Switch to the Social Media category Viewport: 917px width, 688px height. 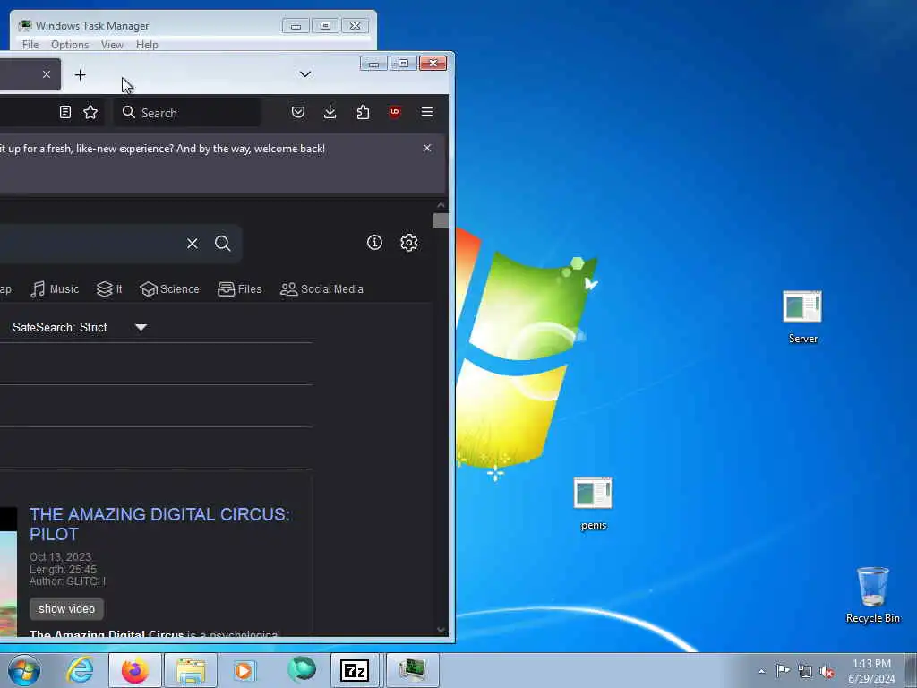(x=321, y=289)
